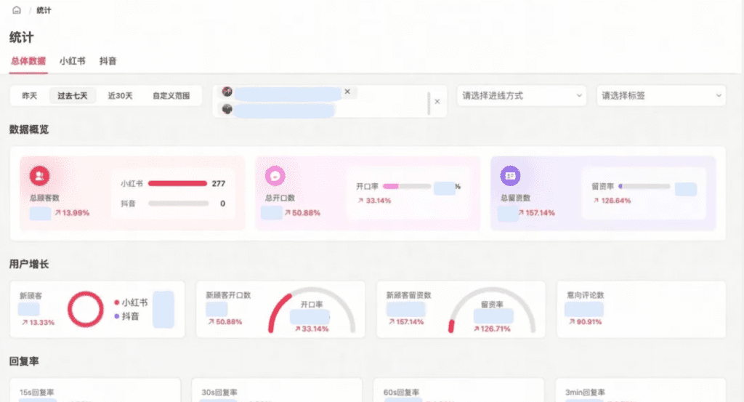
Task: Remove the first selected account tag
Action: click(x=347, y=92)
